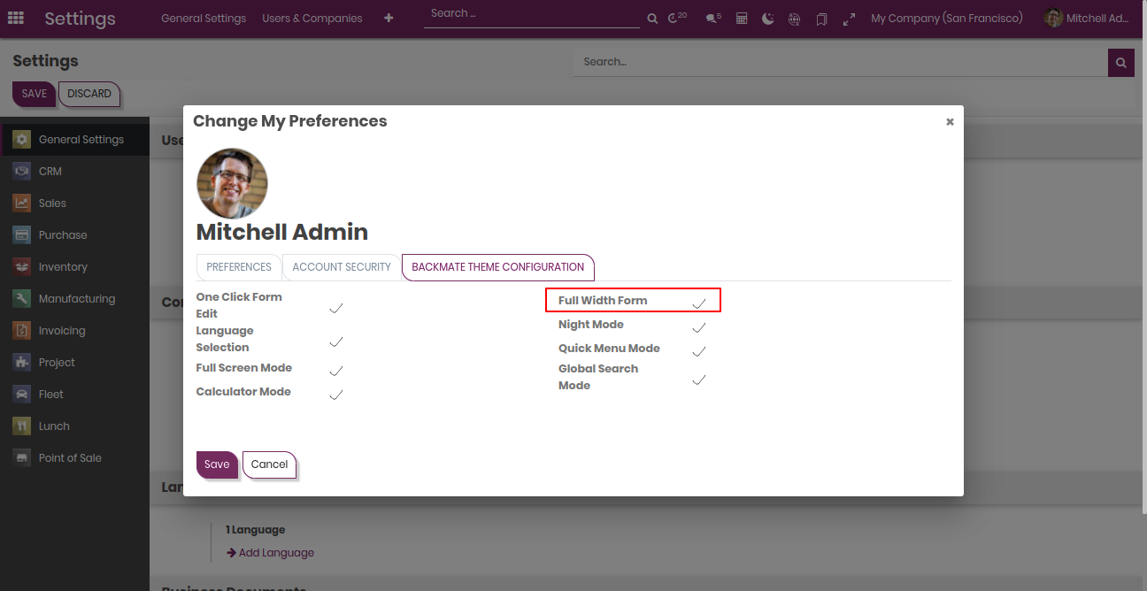Screen dimensions: 1147x591
Task: Open Inventory settings in sidebar
Action: tap(75, 267)
